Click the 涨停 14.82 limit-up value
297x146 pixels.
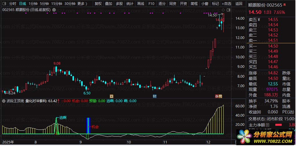tap(273, 73)
